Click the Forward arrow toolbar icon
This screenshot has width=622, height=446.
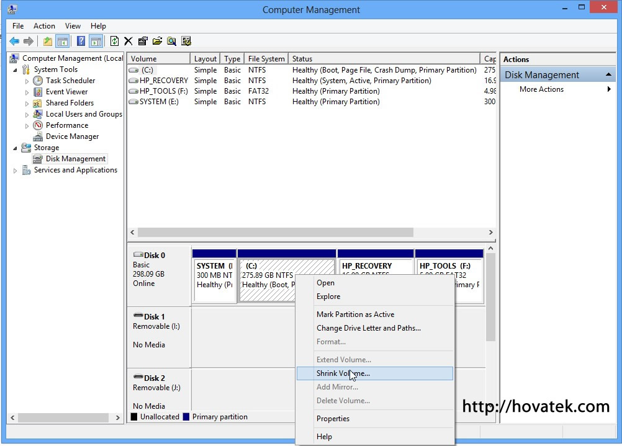click(x=29, y=41)
